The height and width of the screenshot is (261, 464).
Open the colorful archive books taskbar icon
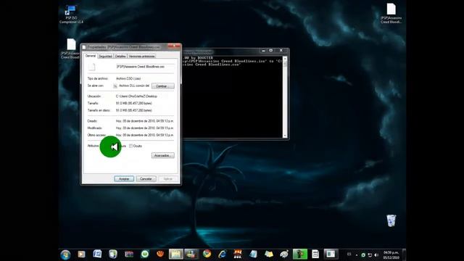(x=129, y=254)
